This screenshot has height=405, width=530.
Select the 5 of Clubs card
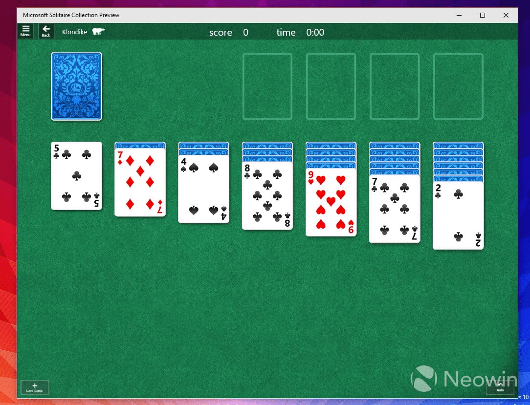coord(76,176)
